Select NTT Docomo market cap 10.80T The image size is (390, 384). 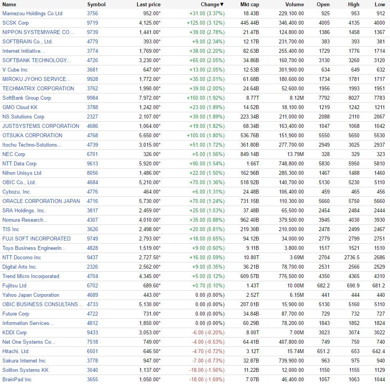click(251, 257)
